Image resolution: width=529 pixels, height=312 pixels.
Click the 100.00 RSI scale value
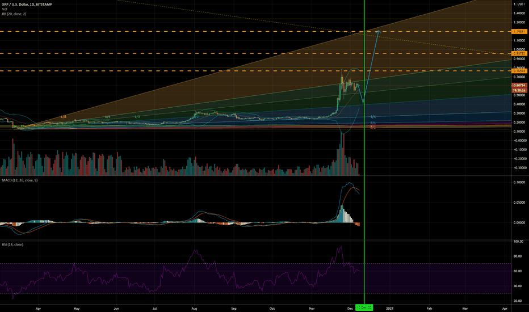coord(519,242)
